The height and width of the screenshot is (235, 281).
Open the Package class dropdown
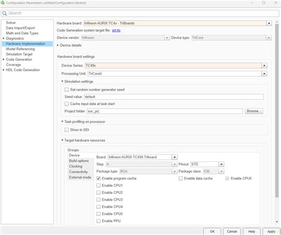[221, 172]
